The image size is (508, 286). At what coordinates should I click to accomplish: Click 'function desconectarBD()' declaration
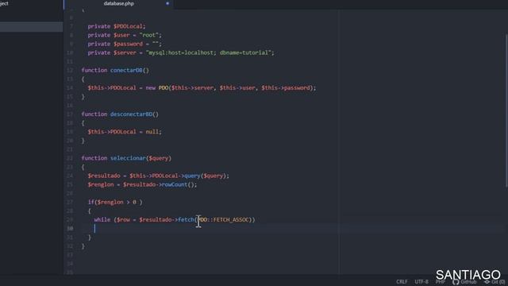pyautogui.click(x=120, y=114)
